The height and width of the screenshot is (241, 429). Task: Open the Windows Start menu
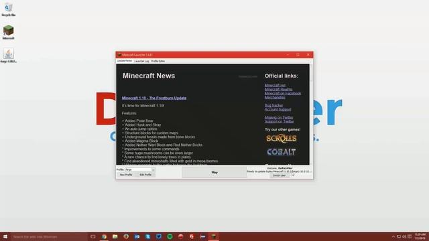pos(5,236)
